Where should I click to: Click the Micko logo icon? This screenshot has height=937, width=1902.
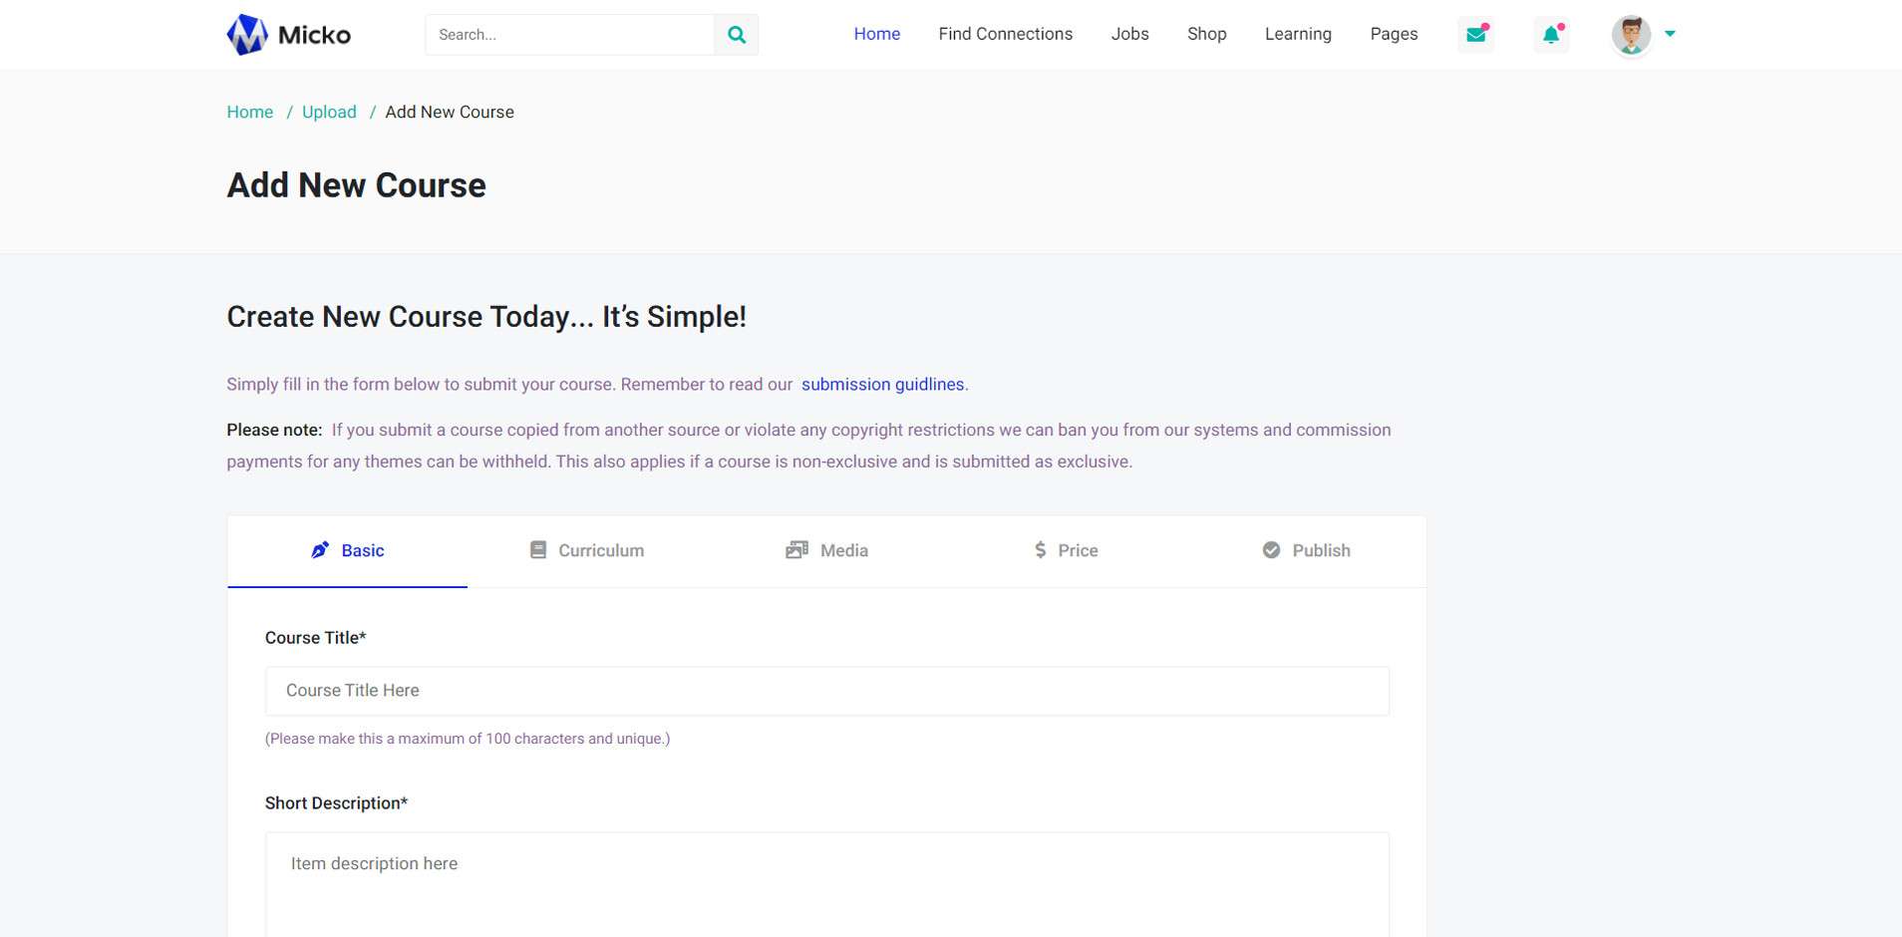247,35
